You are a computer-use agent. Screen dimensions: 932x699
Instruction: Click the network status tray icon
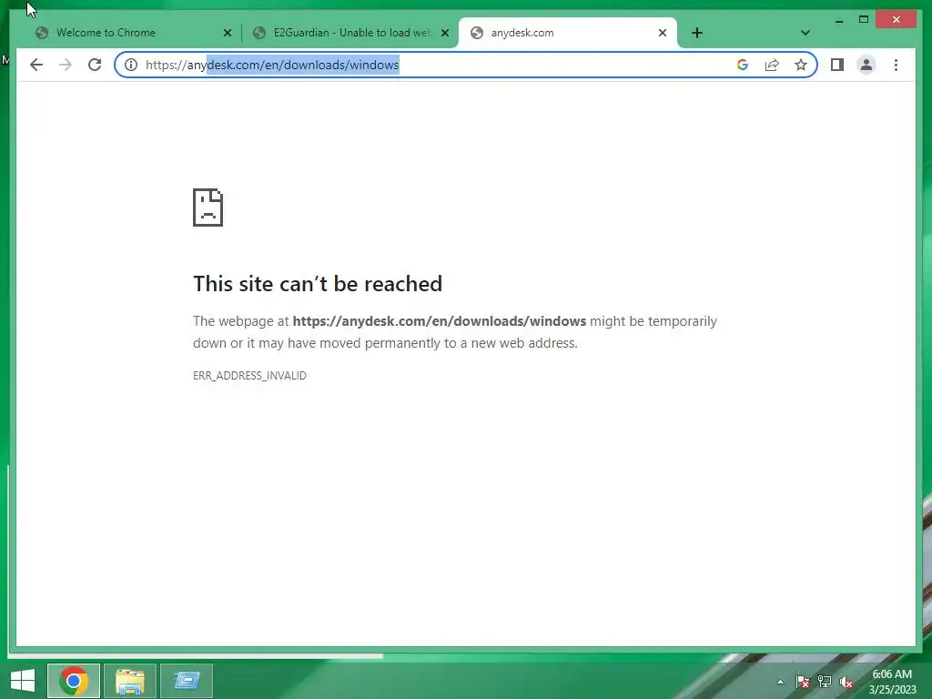click(x=825, y=682)
